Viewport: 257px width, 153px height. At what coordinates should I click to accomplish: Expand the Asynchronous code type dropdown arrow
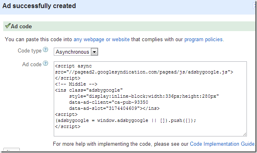(x=95, y=52)
